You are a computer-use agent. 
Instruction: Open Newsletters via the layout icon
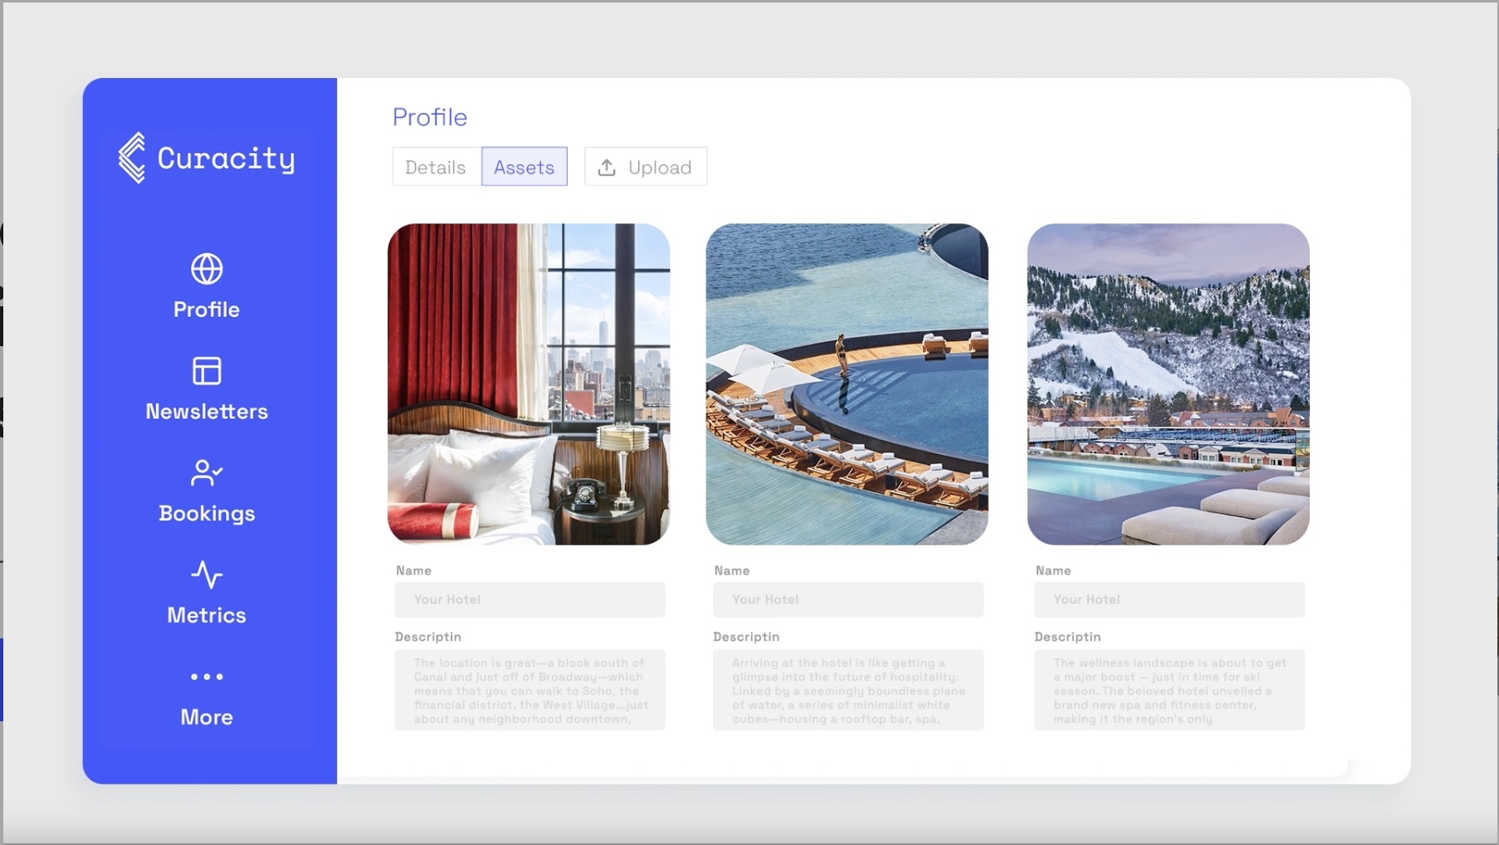click(207, 371)
